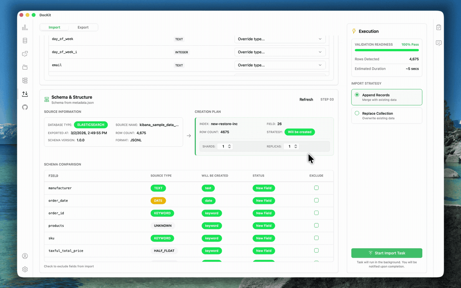Click the SOURCE TYPE column header
This screenshot has height=288, width=461.
[x=161, y=176]
